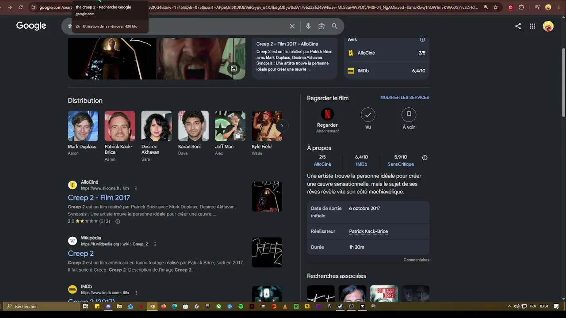Screen dimensions: 566x318
Task: Open the IMDb result options menu
Action: (136, 293)
